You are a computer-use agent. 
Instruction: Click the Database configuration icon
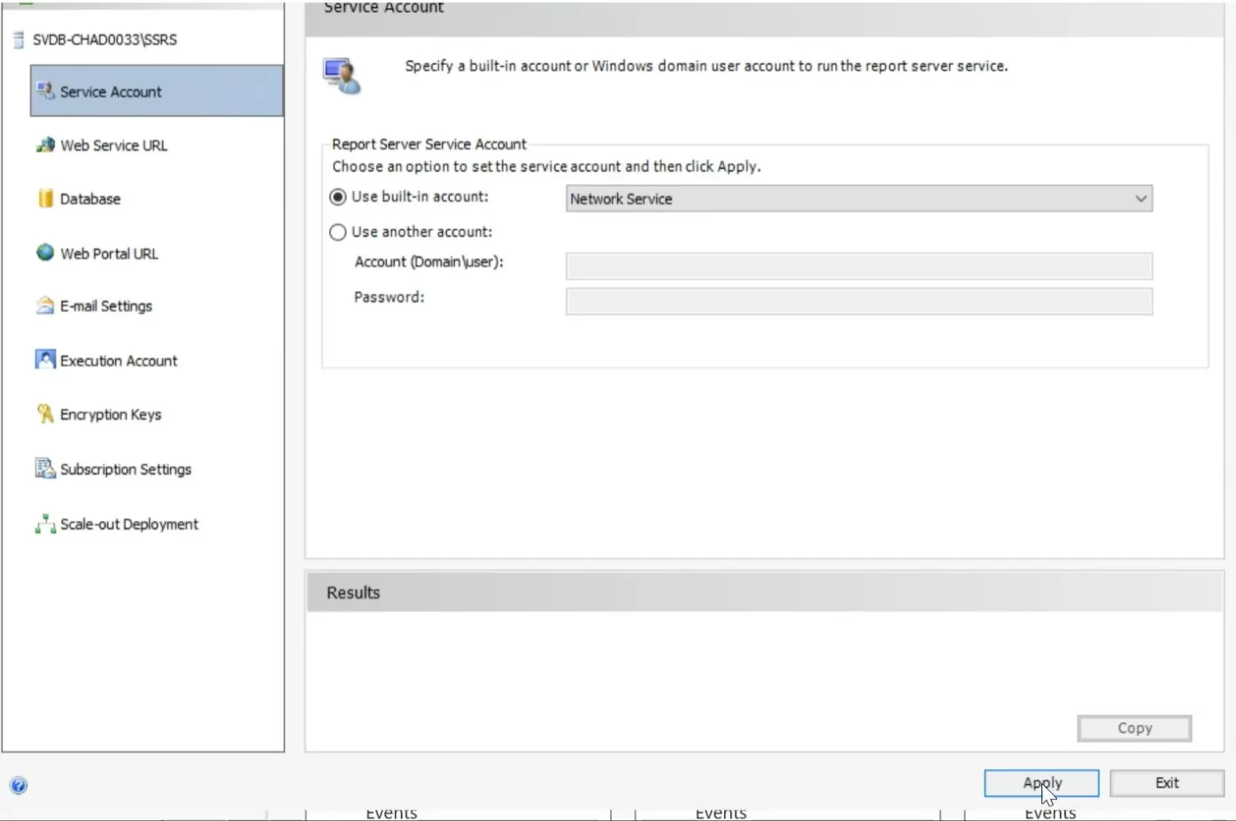pos(89,198)
